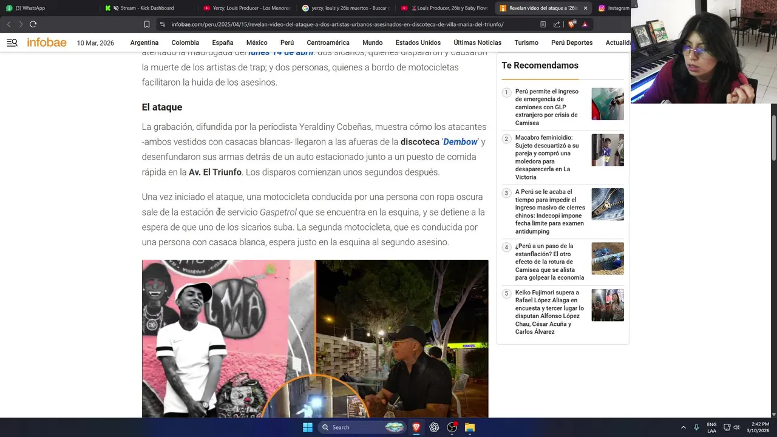Click Brave Rewards triangle icon
Screen dimensions: 777x437
pyautogui.click(x=585, y=24)
